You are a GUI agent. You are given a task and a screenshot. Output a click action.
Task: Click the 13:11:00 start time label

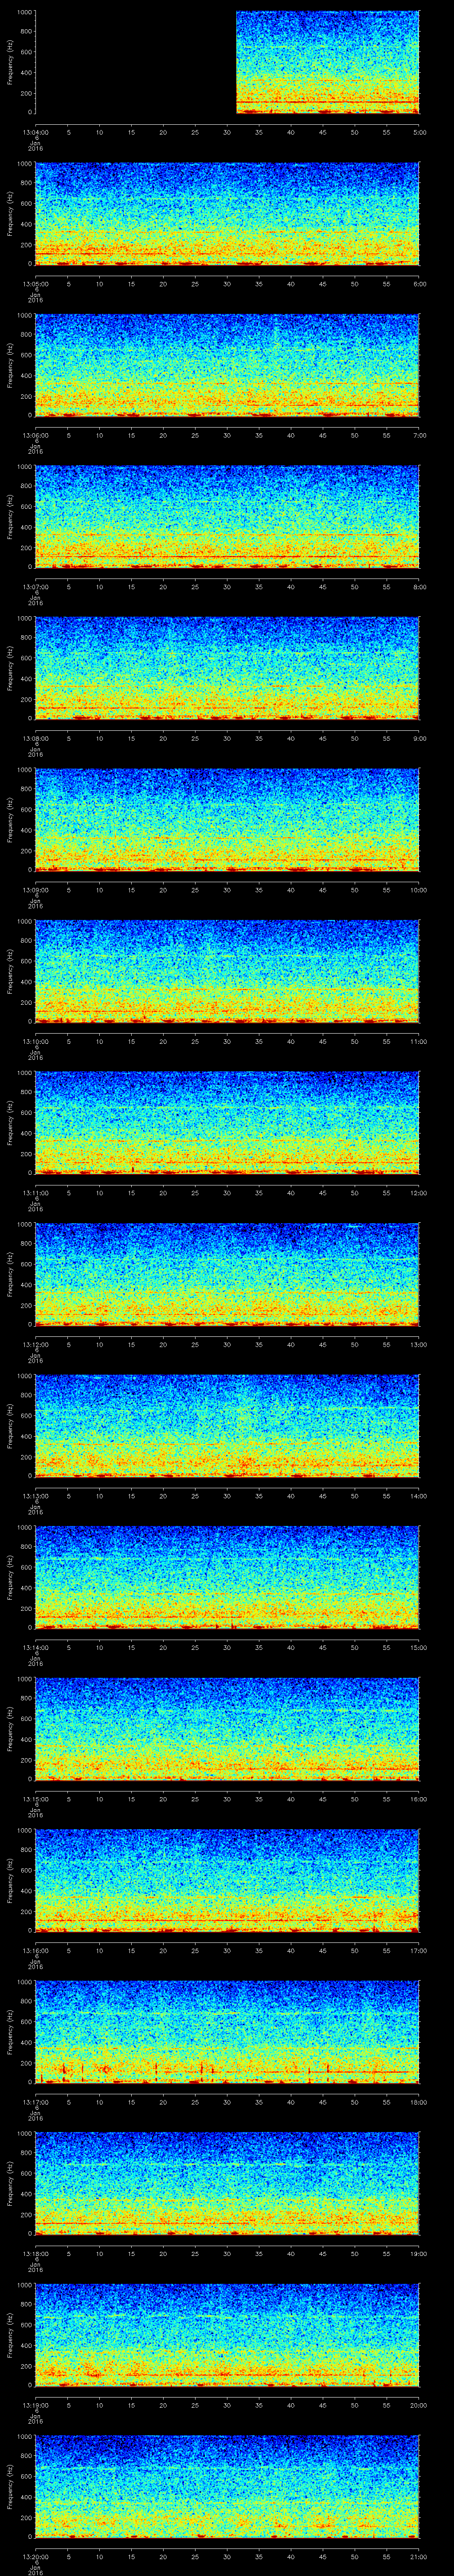click(x=36, y=1193)
